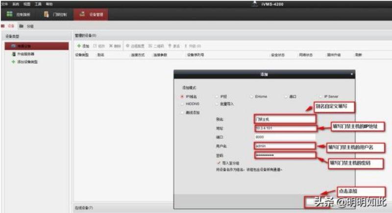
Task: Click the 用户名 field containing admin
Action: point(285,146)
